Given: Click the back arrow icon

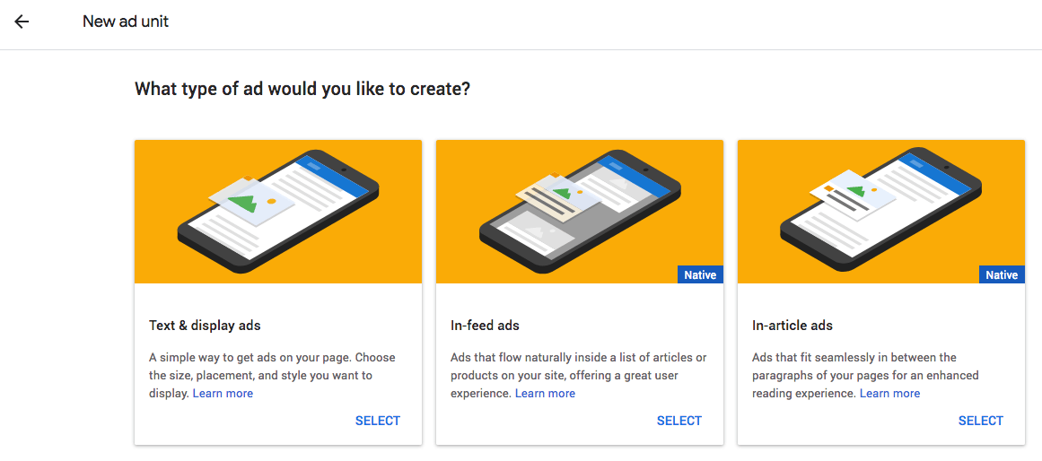Looking at the screenshot, I should (x=22, y=22).
